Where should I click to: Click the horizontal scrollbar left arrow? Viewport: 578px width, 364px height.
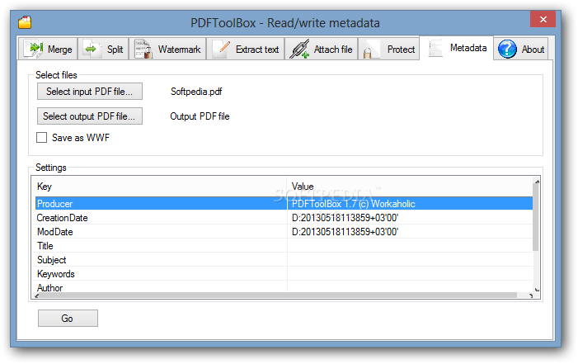(x=36, y=295)
